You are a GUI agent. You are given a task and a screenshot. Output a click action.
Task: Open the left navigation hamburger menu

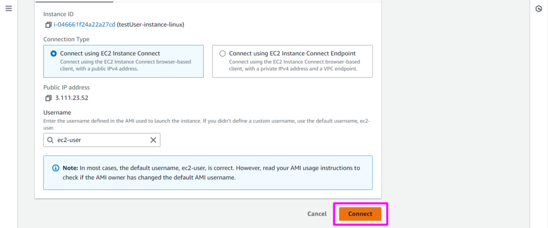pos(9,9)
